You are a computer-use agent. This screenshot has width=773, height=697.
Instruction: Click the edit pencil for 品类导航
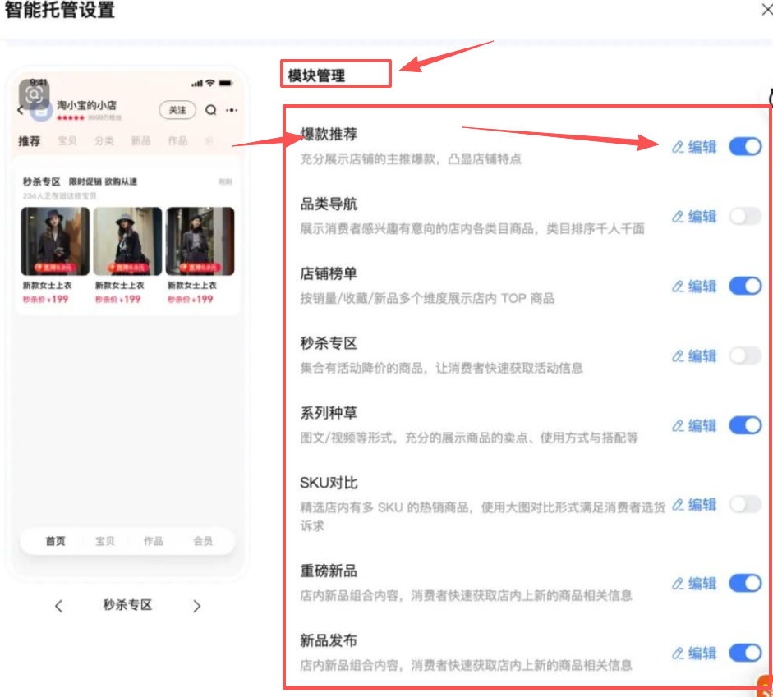[678, 217]
